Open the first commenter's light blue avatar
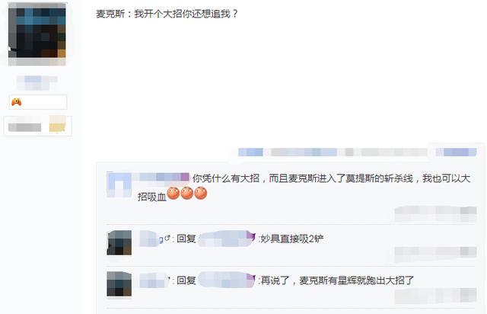This screenshot has height=314, width=487. [119, 185]
